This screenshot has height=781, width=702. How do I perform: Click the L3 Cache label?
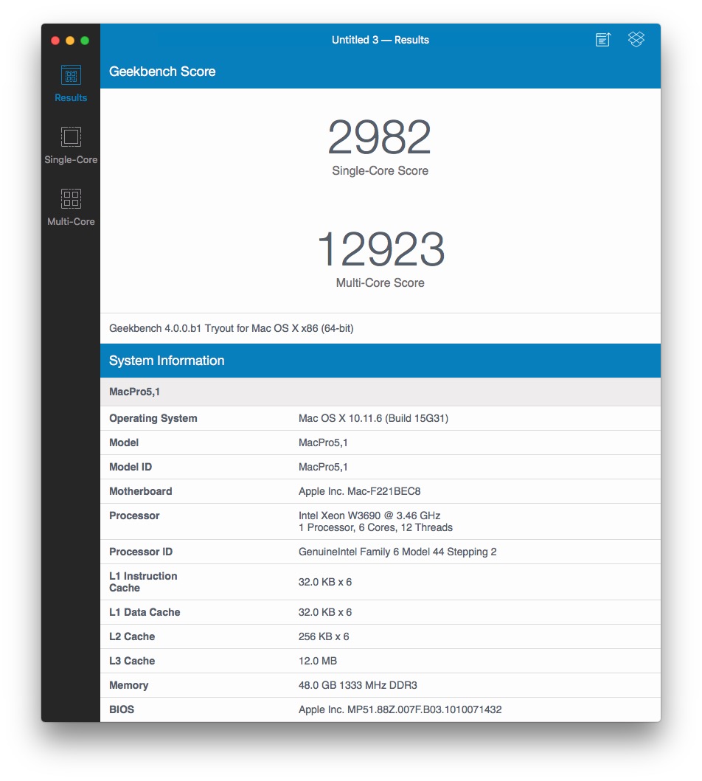click(132, 661)
